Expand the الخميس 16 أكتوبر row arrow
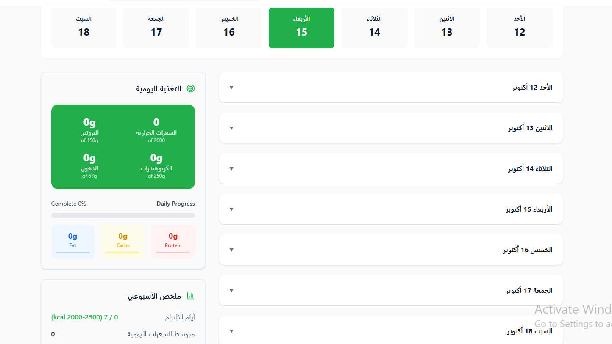 231,250
